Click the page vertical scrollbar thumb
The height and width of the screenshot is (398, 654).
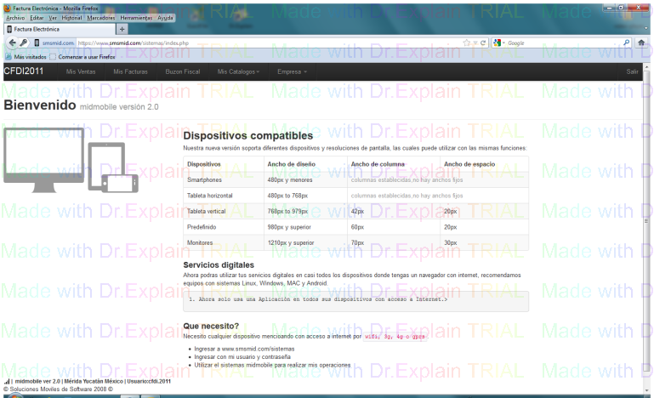point(646,221)
